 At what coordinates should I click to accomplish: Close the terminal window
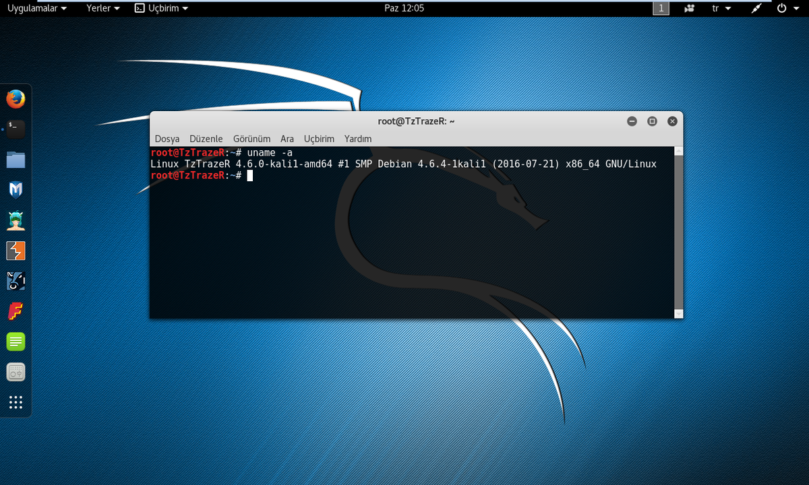(672, 121)
